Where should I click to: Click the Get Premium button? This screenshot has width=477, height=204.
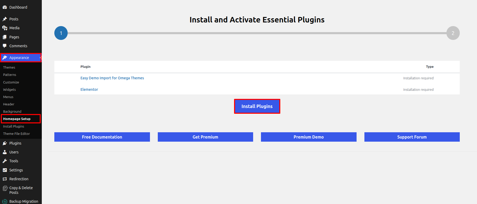click(205, 137)
